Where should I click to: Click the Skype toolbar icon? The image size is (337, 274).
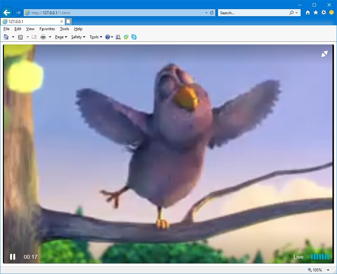pos(134,37)
